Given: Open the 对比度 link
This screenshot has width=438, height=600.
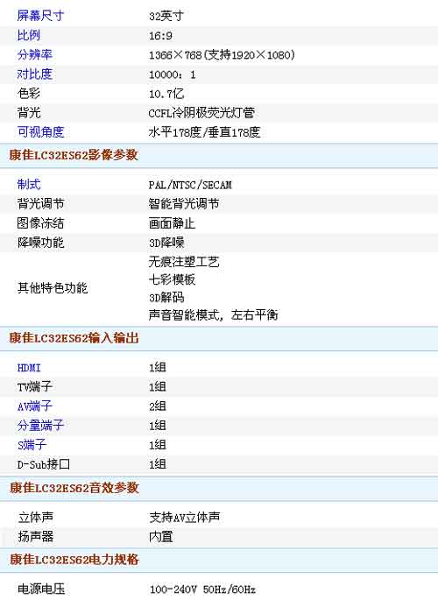Looking at the screenshot, I should tap(35, 74).
